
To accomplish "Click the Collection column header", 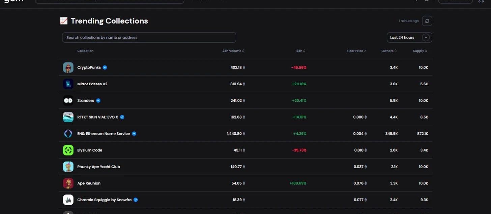I will (85, 51).
